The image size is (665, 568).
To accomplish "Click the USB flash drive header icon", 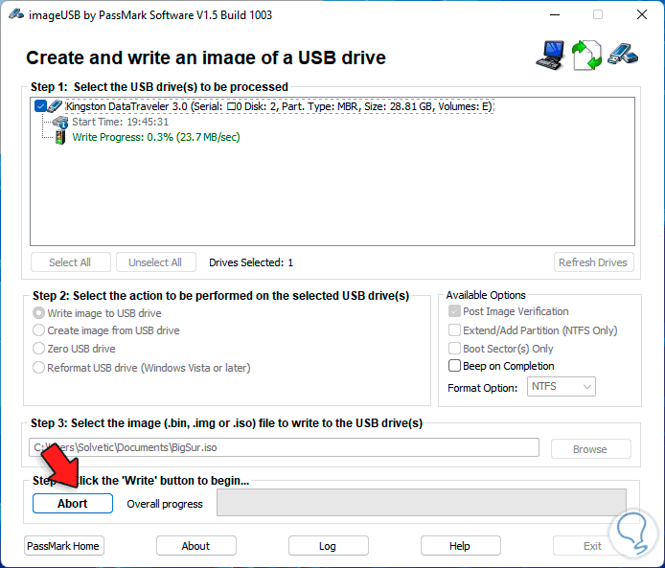I will point(623,55).
